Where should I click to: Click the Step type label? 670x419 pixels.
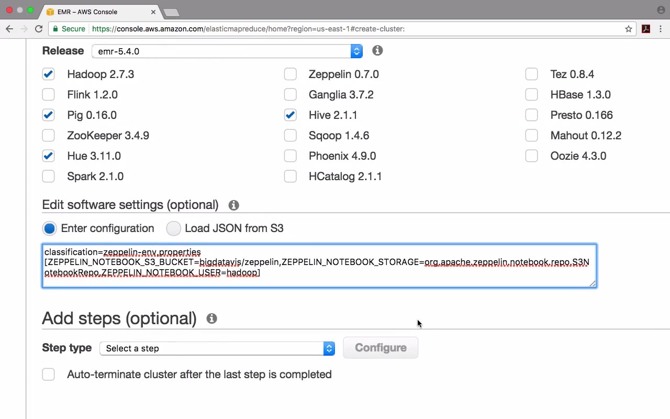coord(67,348)
